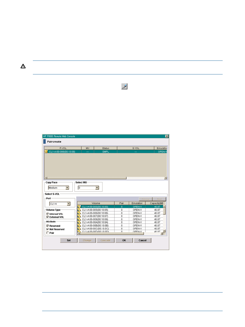
Task: Click the S-VOL icon for CL1-A-00-009
Action: click(x=79, y=219)
